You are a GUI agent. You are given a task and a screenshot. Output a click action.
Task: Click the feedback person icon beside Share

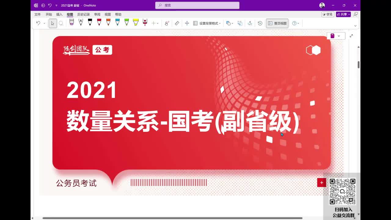[x=356, y=14]
